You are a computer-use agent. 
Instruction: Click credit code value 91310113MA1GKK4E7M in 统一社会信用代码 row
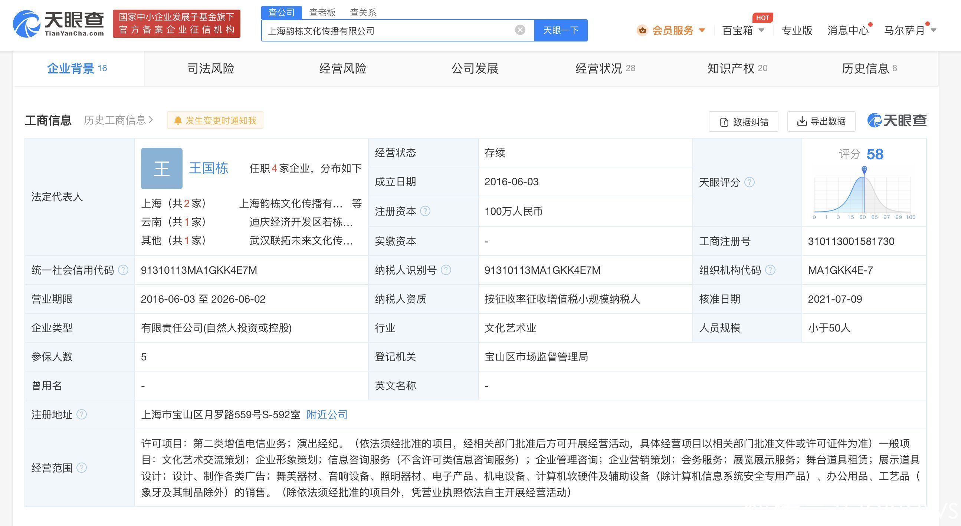199,270
